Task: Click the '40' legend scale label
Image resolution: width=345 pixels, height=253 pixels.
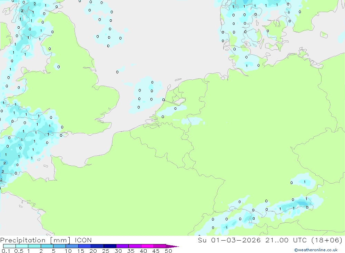Action: pyautogui.click(x=144, y=251)
